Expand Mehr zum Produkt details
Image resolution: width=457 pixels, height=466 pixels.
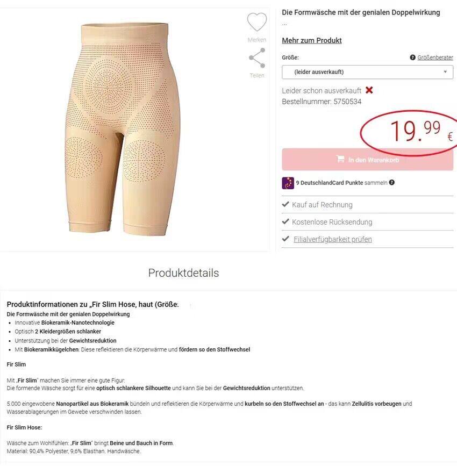[312, 40]
